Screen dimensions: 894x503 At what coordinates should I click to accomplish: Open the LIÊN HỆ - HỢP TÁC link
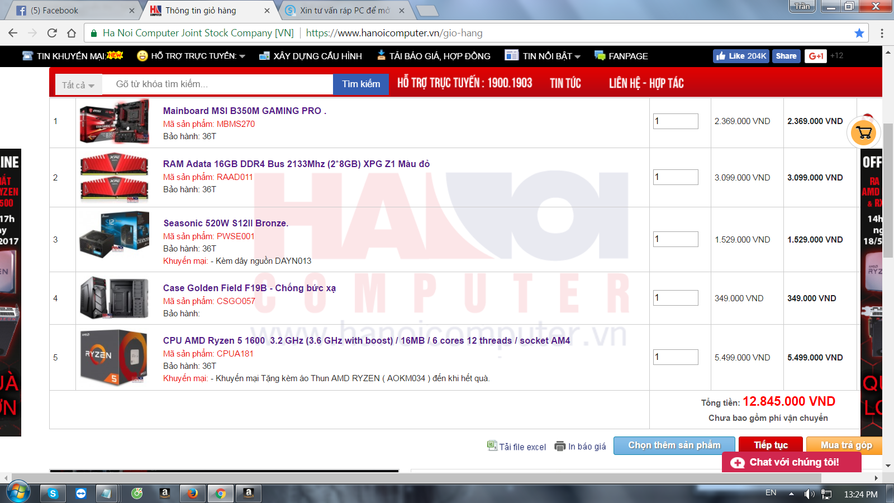[646, 83]
